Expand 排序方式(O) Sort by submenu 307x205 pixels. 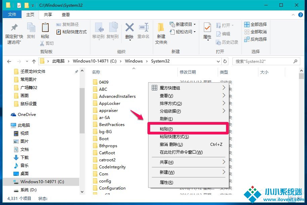188,103
